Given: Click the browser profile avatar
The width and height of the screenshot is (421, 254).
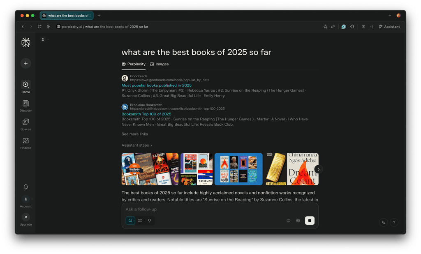Looking at the screenshot, I should tap(399, 16).
